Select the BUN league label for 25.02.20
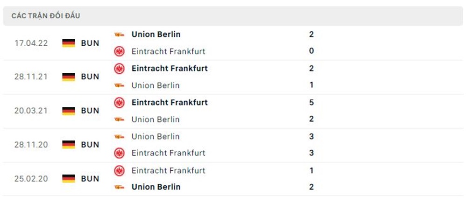 point(90,179)
